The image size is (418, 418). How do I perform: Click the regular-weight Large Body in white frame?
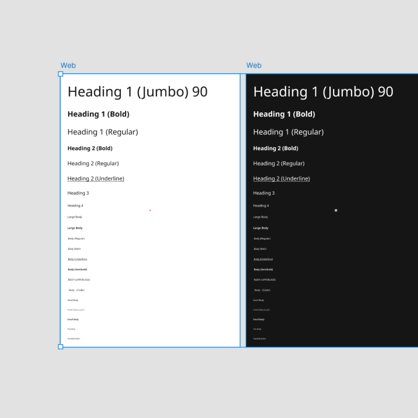pyautogui.click(x=75, y=217)
